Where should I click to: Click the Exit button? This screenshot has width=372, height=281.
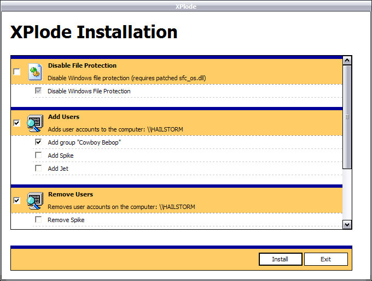pos(326,259)
